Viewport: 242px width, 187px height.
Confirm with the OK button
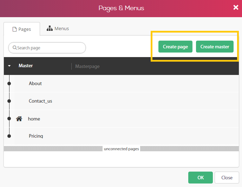[x=201, y=178]
